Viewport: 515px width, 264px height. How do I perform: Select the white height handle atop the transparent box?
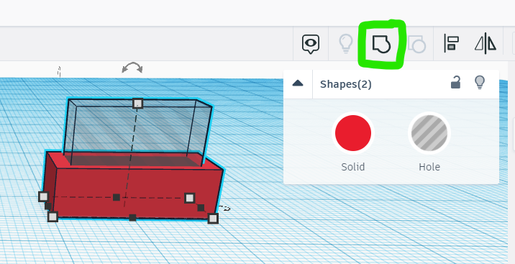(137, 104)
